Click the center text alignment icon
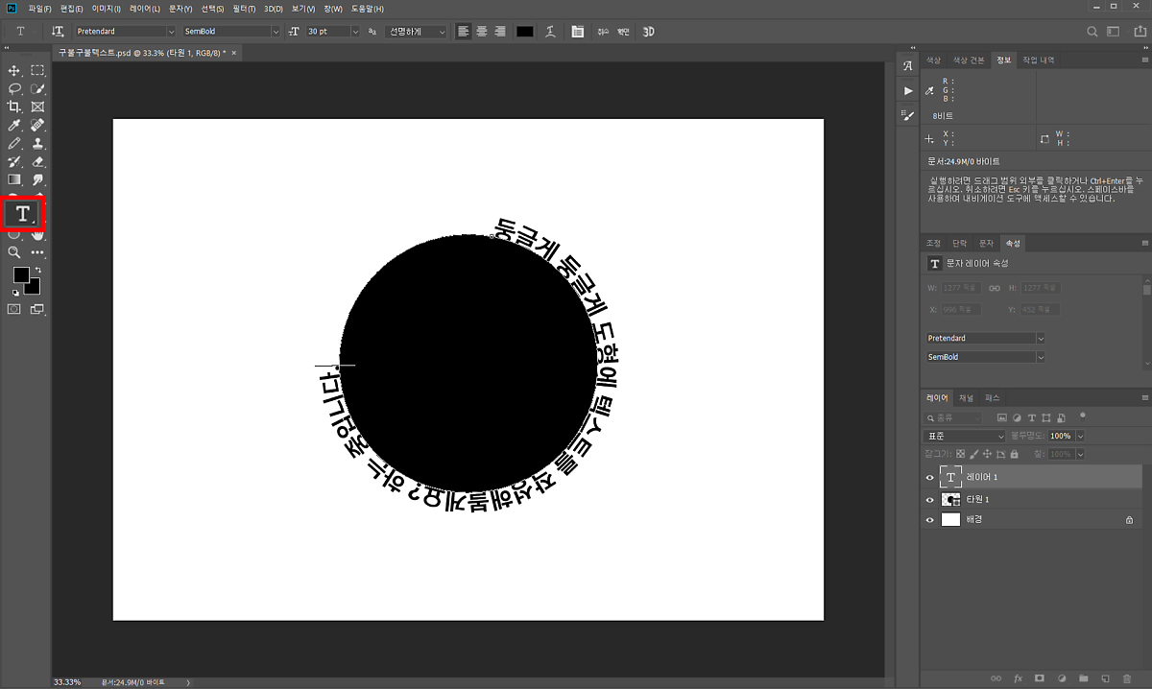This screenshot has width=1152, height=689. point(482,32)
